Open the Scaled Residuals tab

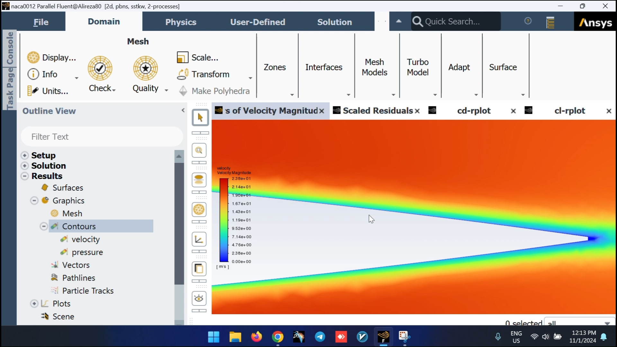[377, 111]
